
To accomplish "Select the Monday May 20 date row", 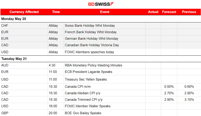I will tap(14, 19).
